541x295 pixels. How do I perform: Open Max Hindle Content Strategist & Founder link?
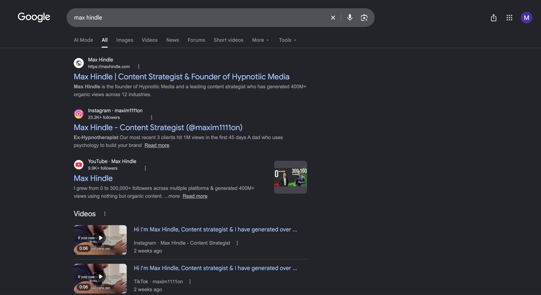point(182,77)
